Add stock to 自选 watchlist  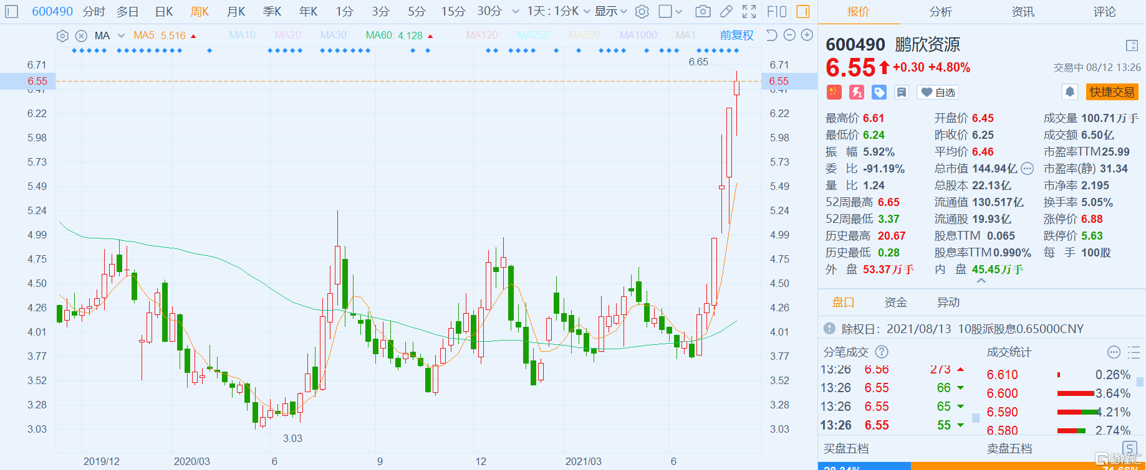pos(938,92)
